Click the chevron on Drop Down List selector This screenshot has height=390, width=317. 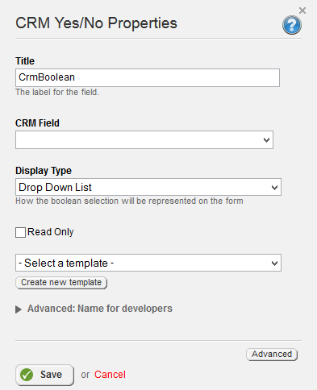point(274,188)
